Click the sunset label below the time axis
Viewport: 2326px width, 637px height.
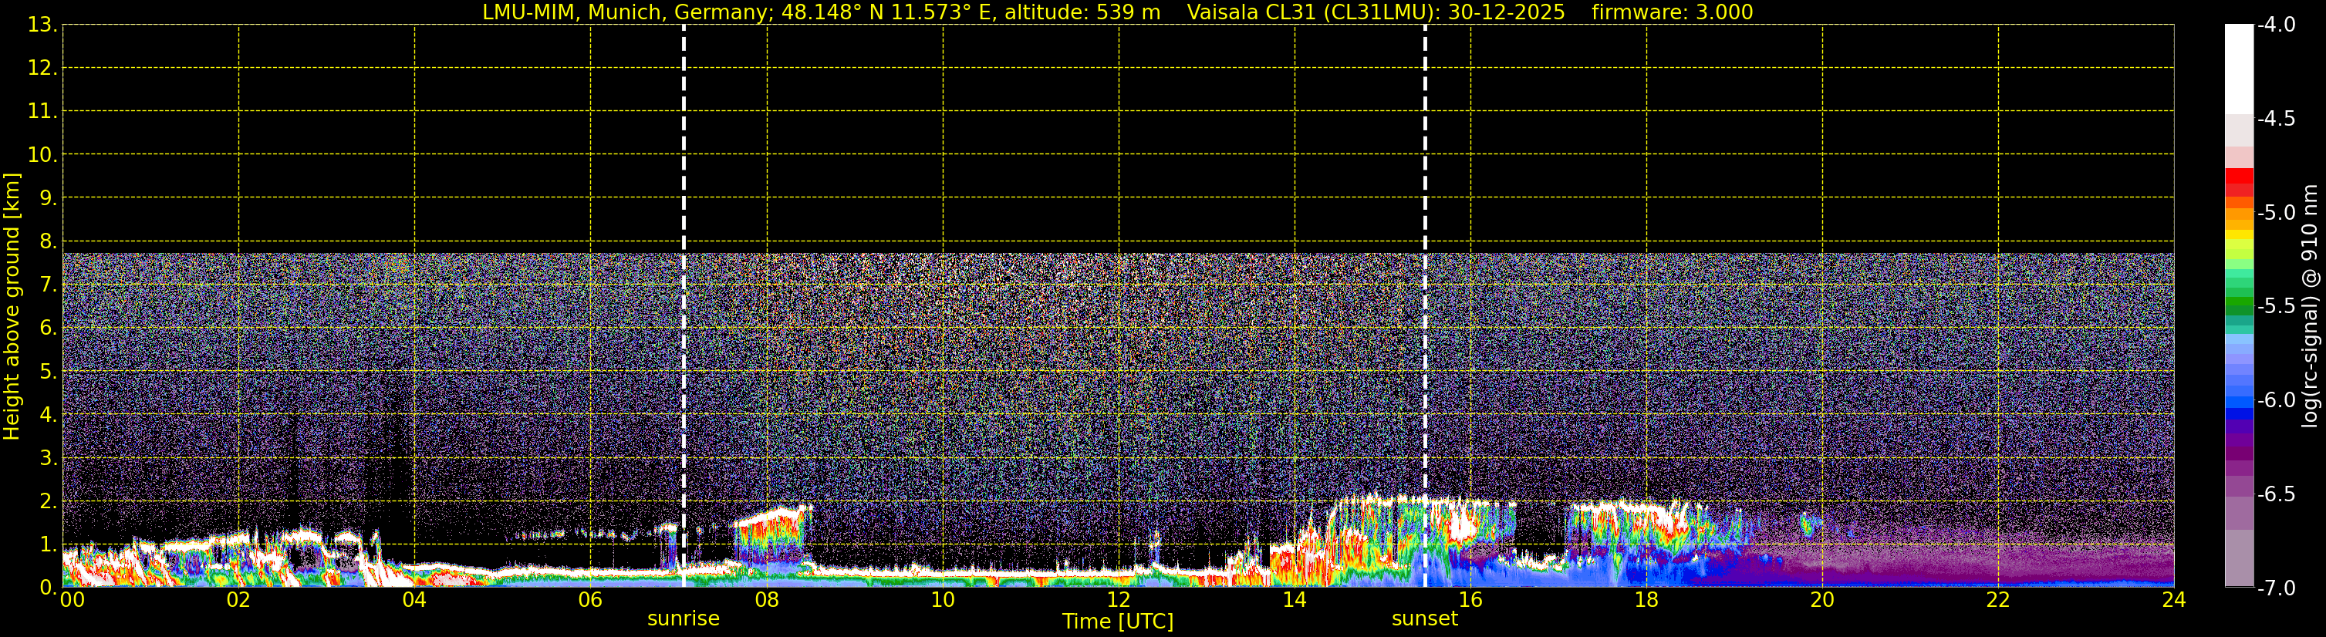(x=1424, y=619)
